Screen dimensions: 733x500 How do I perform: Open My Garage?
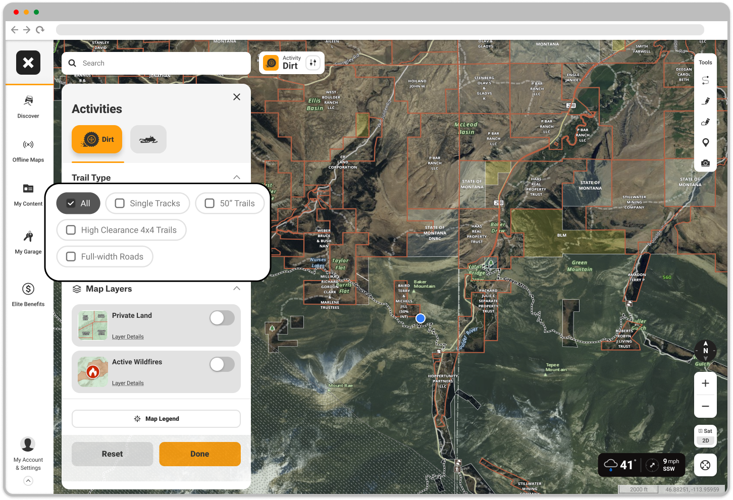(28, 243)
